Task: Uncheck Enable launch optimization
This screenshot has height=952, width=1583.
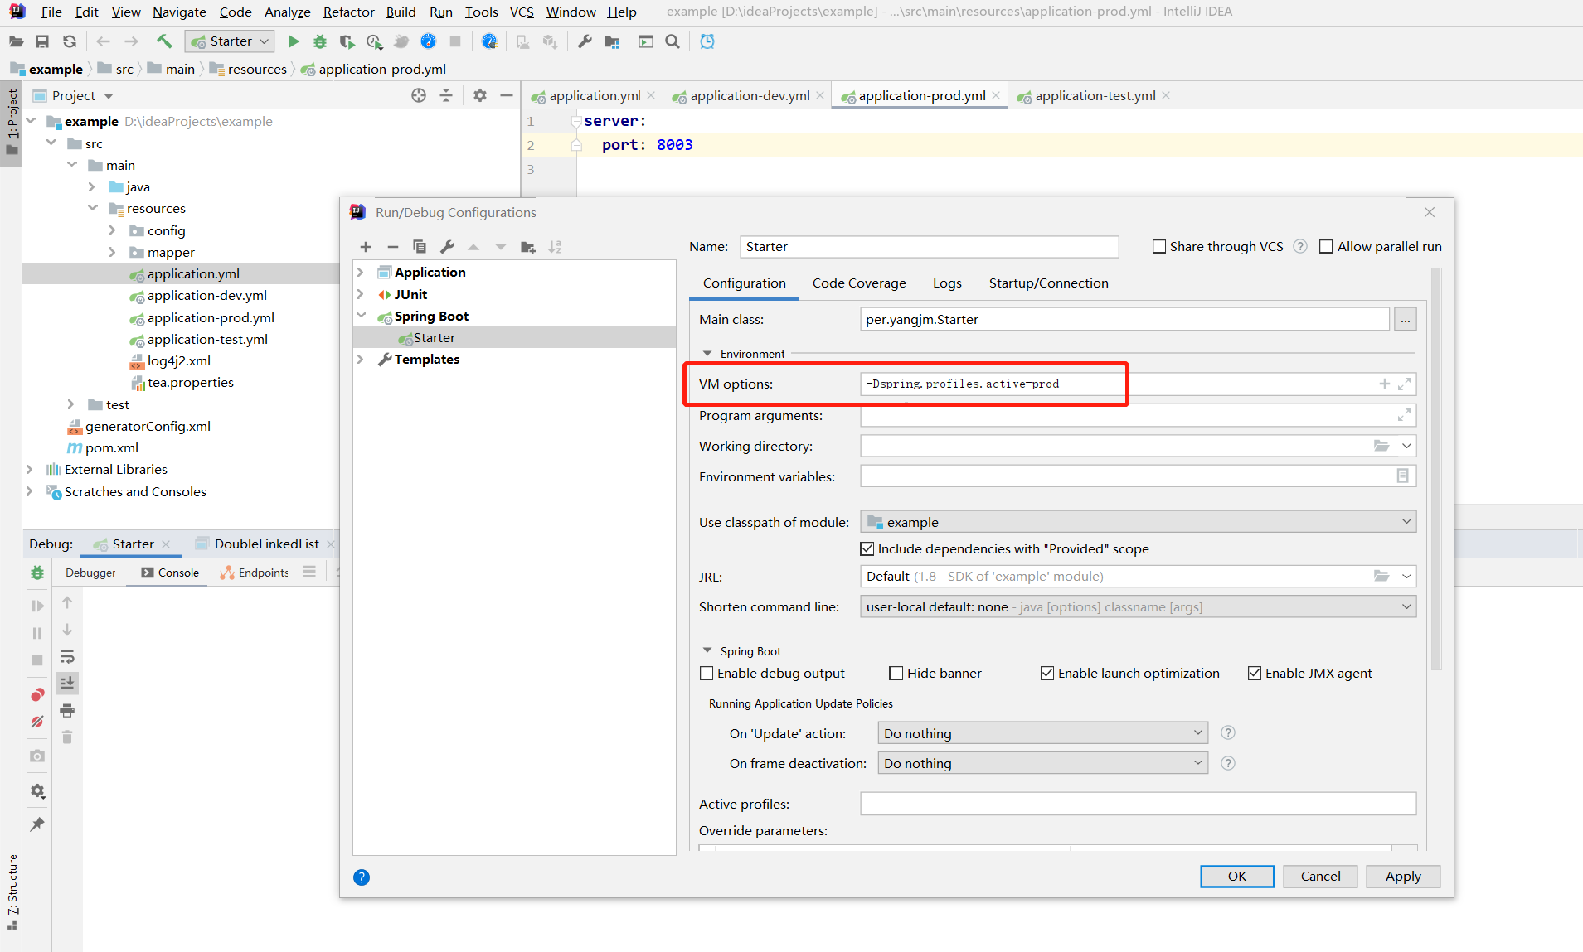Action: coord(1046,673)
